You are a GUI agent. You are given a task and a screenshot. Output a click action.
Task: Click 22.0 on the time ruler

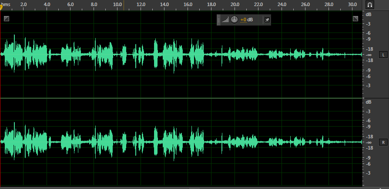click(x=258, y=4)
